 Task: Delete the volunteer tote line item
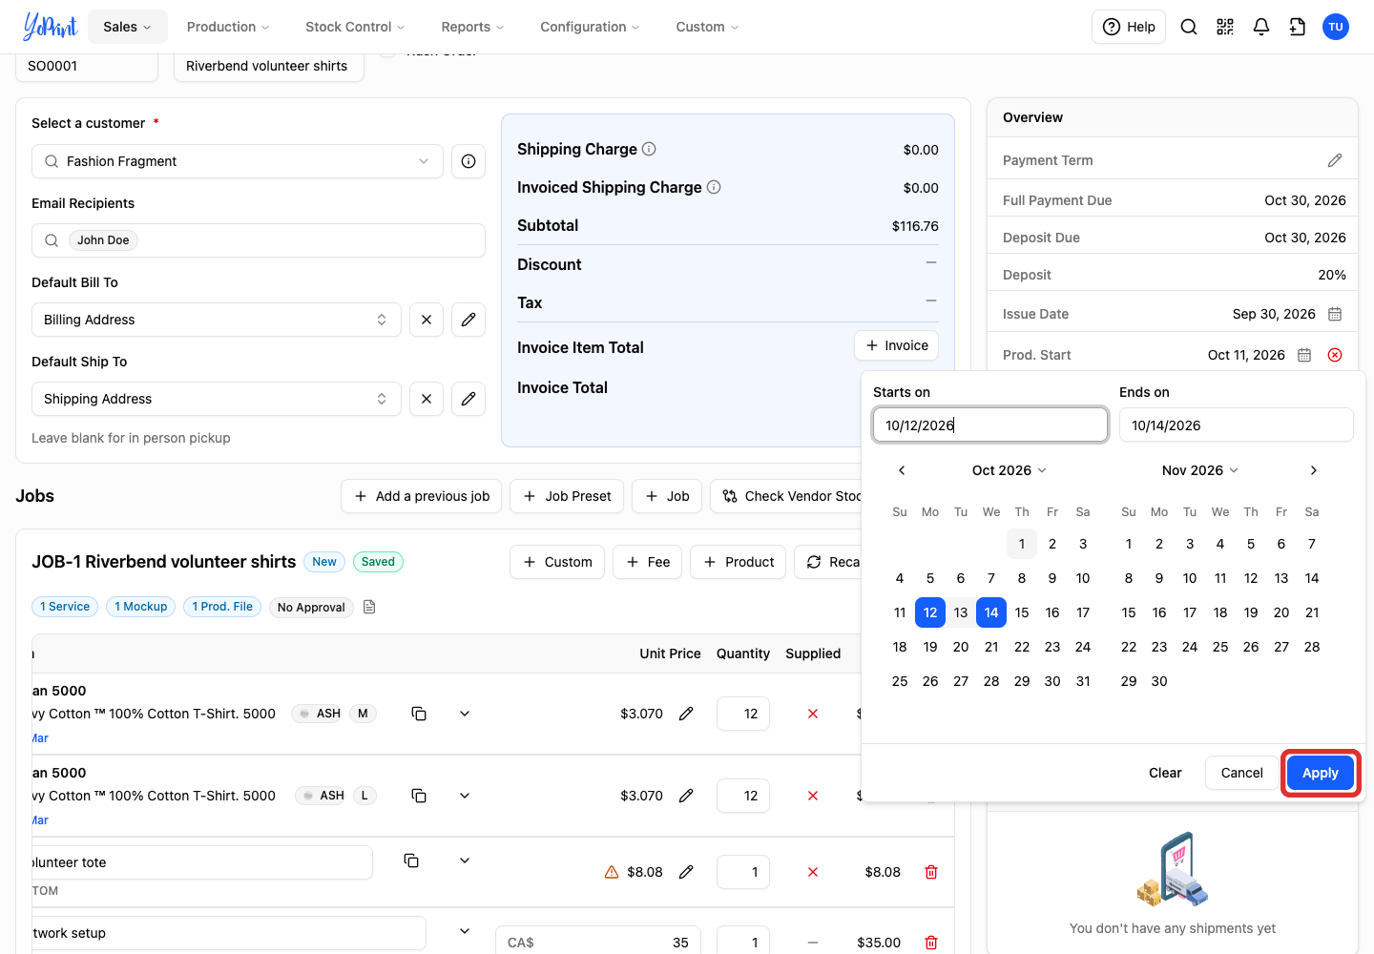point(931,872)
